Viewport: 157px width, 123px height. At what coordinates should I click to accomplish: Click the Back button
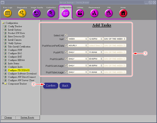click(x=65, y=86)
